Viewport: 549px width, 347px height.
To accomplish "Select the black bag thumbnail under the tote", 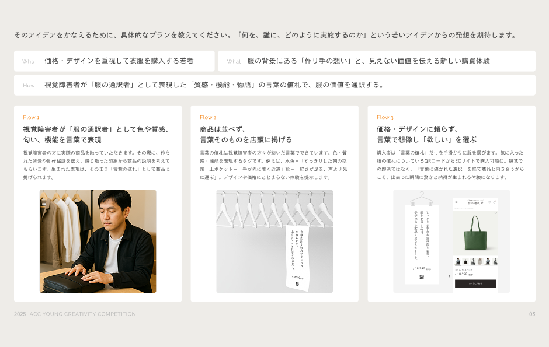I will pyautogui.click(x=465, y=261).
